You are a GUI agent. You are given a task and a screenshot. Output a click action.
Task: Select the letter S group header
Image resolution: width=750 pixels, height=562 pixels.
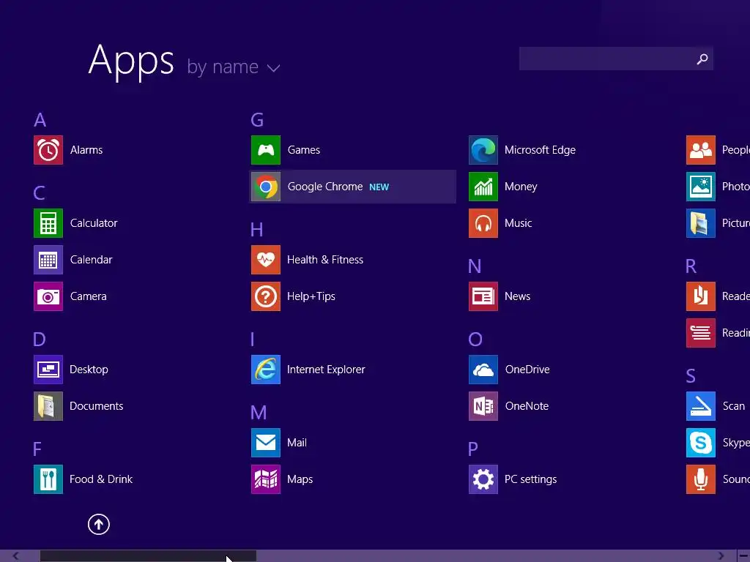point(691,376)
